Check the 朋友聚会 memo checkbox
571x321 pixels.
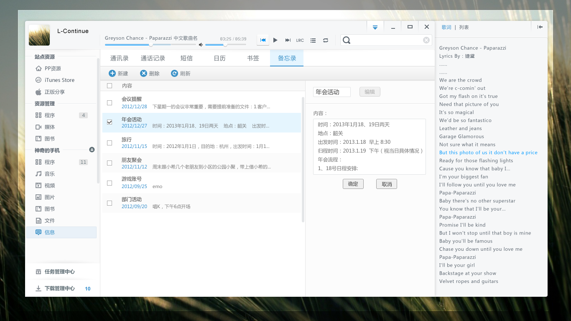pos(110,163)
